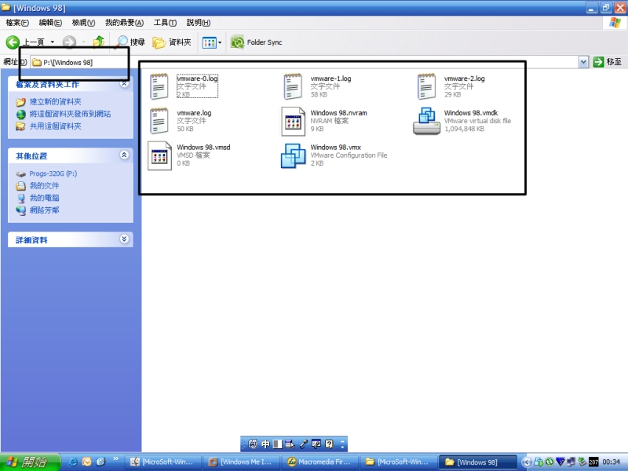Click the [Windows 98] taskbar button
Screen dimensions: 628x471
[x=477, y=462]
